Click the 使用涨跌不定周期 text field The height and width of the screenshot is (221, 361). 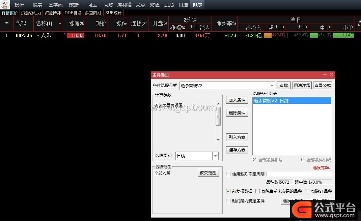299,174
